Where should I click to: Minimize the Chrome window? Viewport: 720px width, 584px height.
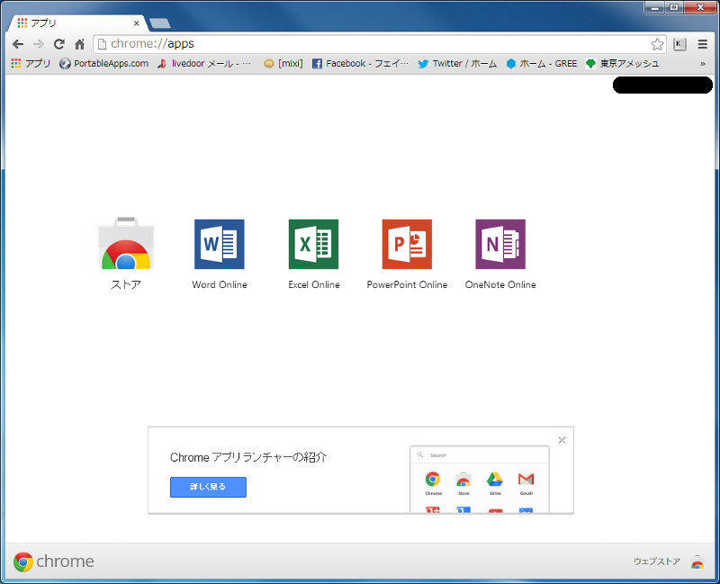pyautogui.click(x=655, y=7)
